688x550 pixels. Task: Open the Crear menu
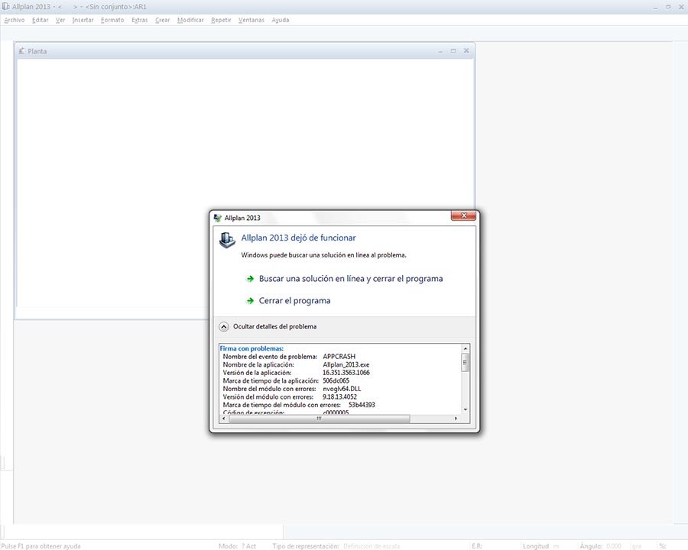coord(162,20)
